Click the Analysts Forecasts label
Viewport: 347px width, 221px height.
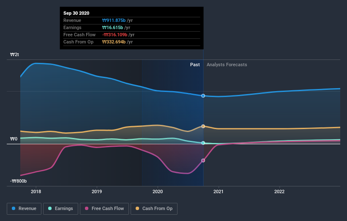coord(227,65)
